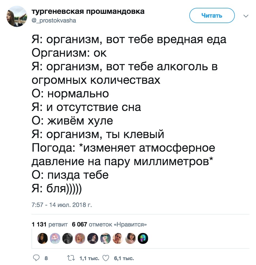
Task: Open more actions via caret at top right
Action: coord(245,15)
